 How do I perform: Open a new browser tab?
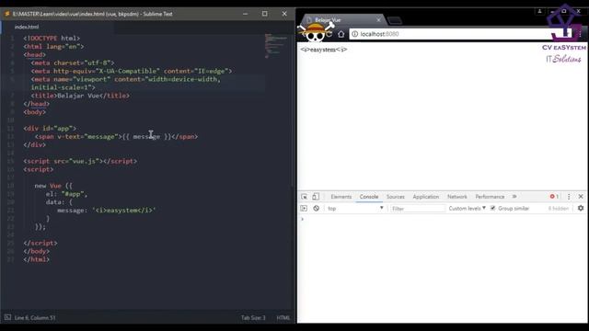point(395,20)
